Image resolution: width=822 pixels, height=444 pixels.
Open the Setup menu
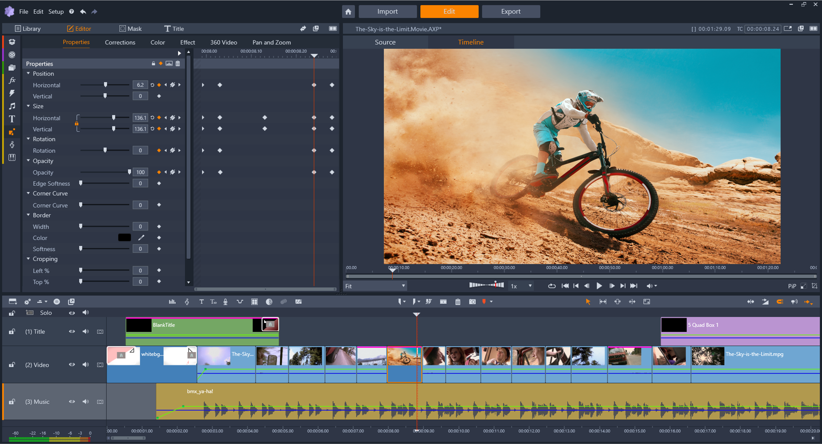coord(56,12)
